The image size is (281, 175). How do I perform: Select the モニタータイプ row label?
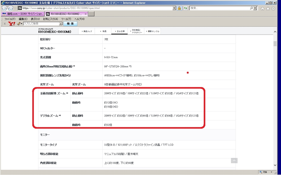click(48, 145)
